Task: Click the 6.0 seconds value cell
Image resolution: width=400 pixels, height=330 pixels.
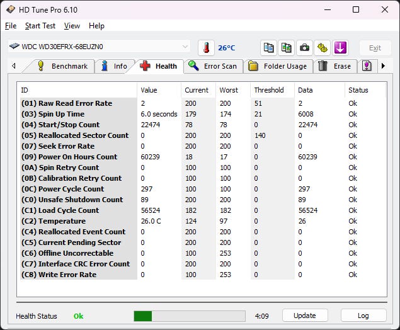Action: click(x=159, y=114)
